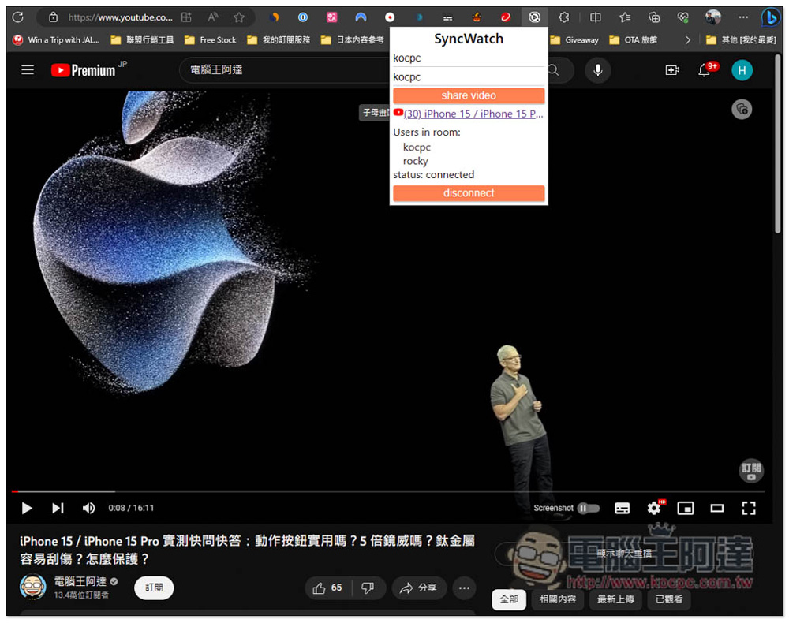789x623 pixels.
Task: Open the Edge profile avatar
Action: 713,17
